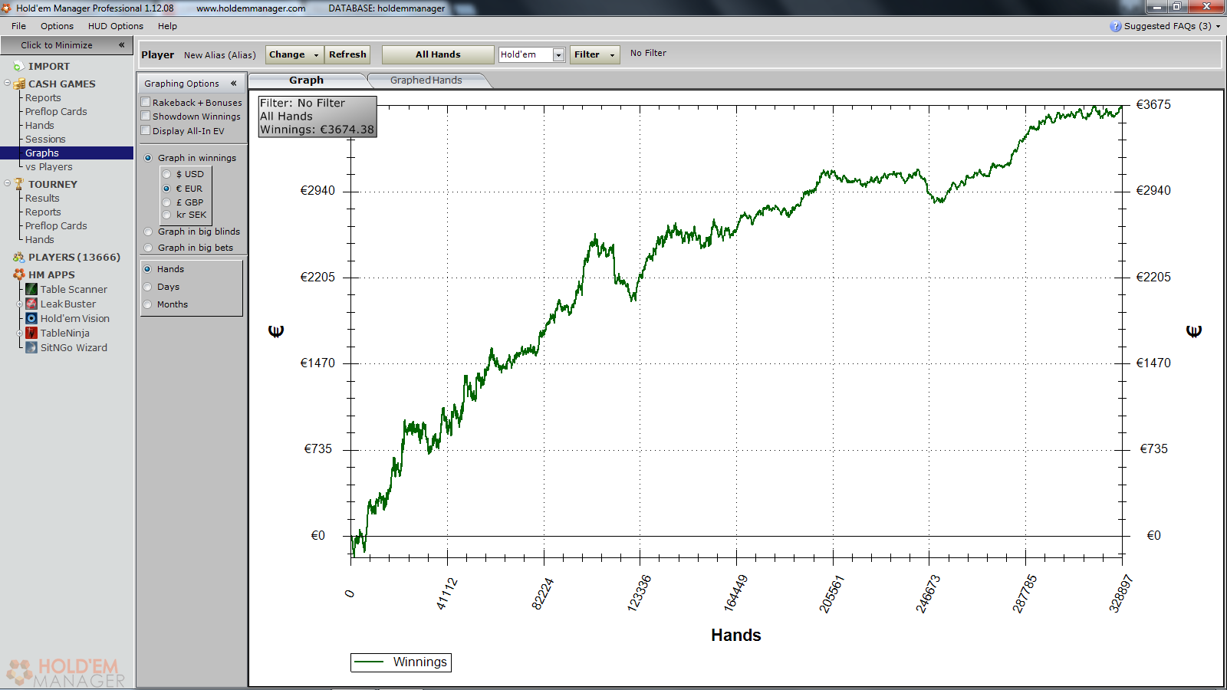Select the Graph tab
Screen dimensions: 1227x690
click(307, 80)
